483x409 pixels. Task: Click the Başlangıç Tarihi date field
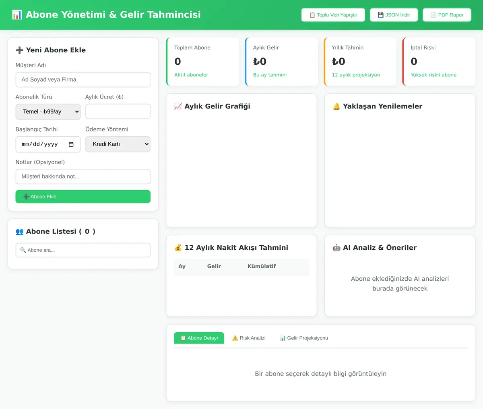[48, 144]
